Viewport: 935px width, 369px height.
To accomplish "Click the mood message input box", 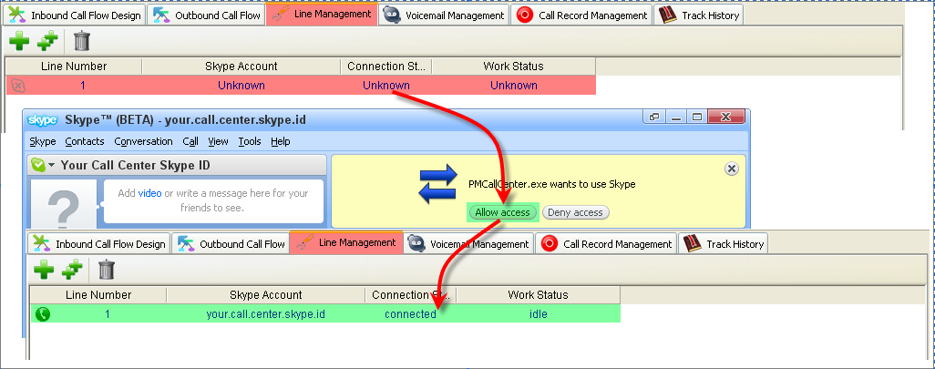I will coord(213,200).
